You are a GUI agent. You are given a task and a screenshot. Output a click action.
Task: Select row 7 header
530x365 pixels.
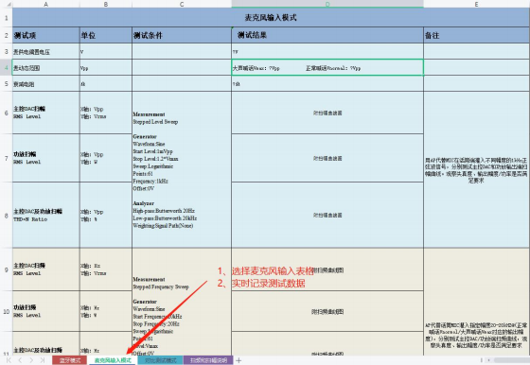click(x=6, y=158)
